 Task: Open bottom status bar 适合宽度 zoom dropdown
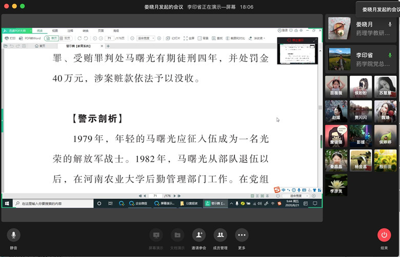[x=296, y=196]
